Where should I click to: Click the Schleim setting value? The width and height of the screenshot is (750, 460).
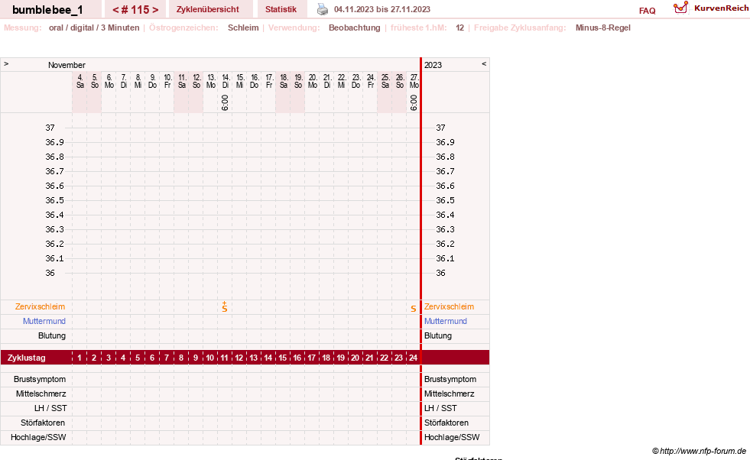click(x=243, y=28)
